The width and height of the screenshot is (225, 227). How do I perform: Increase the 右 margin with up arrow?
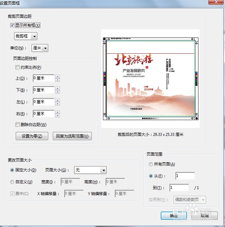click(x=58, y=112)
